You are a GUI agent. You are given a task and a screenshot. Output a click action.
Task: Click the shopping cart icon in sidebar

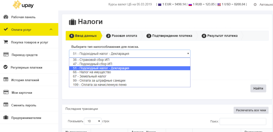coord(5,42)
